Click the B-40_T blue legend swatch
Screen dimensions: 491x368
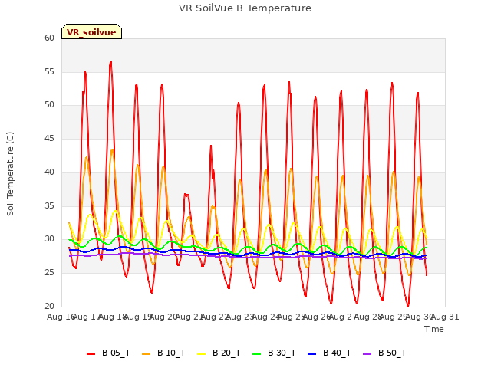[312, 354]
